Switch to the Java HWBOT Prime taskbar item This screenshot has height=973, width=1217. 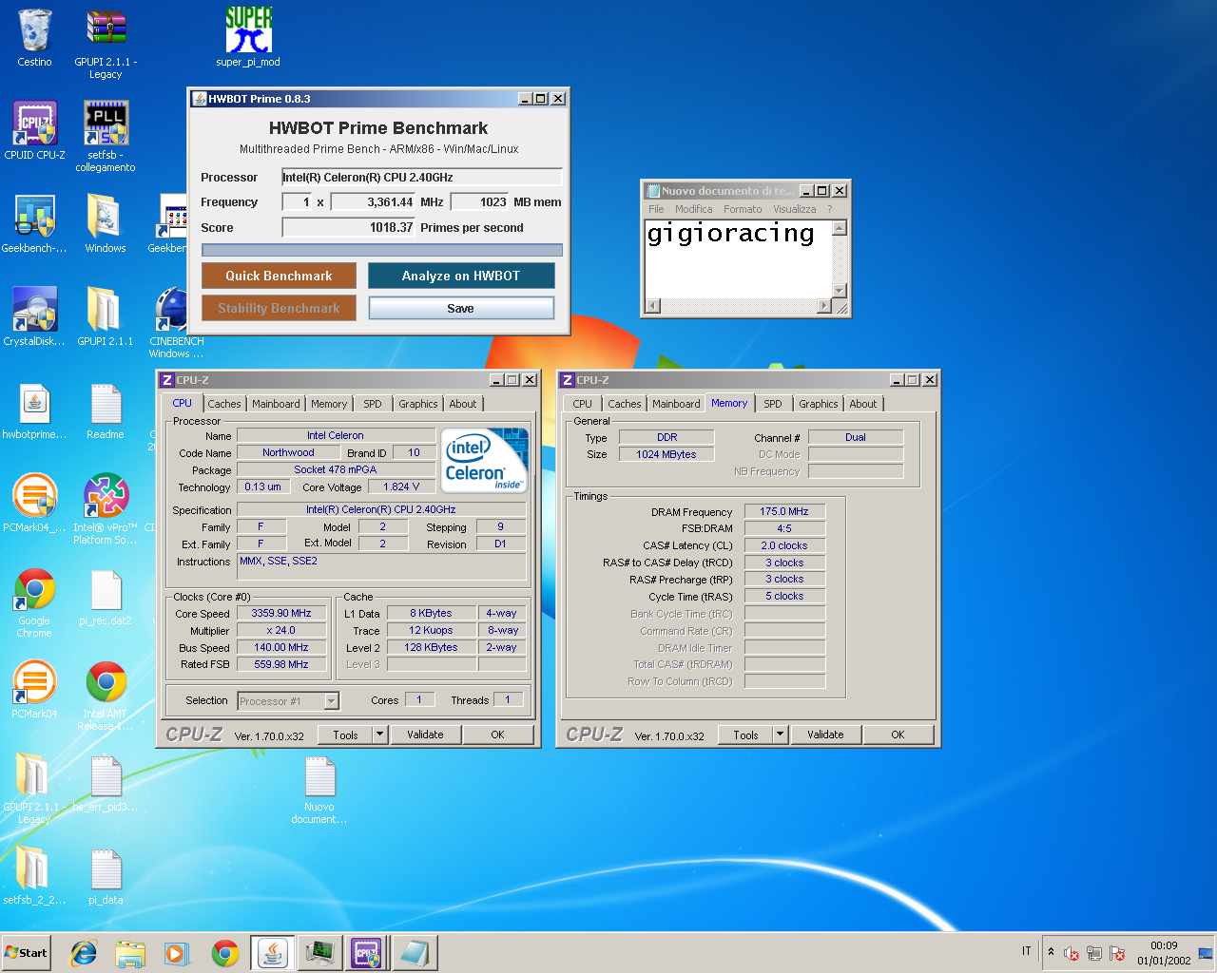point(272,953)
